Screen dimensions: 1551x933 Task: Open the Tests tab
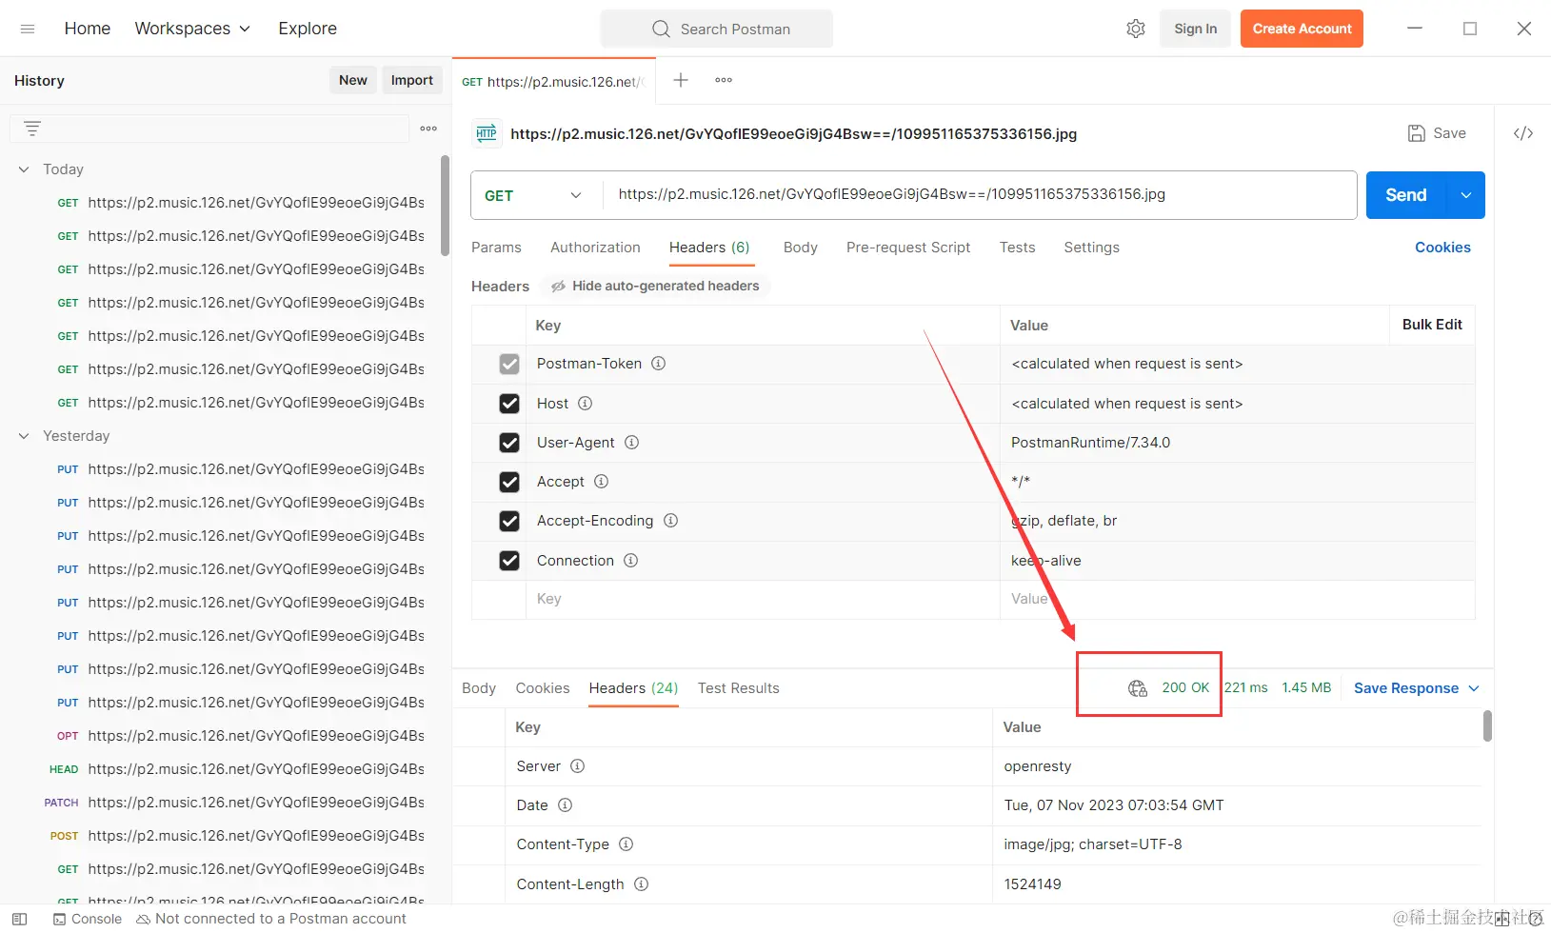click(1017, 248)
